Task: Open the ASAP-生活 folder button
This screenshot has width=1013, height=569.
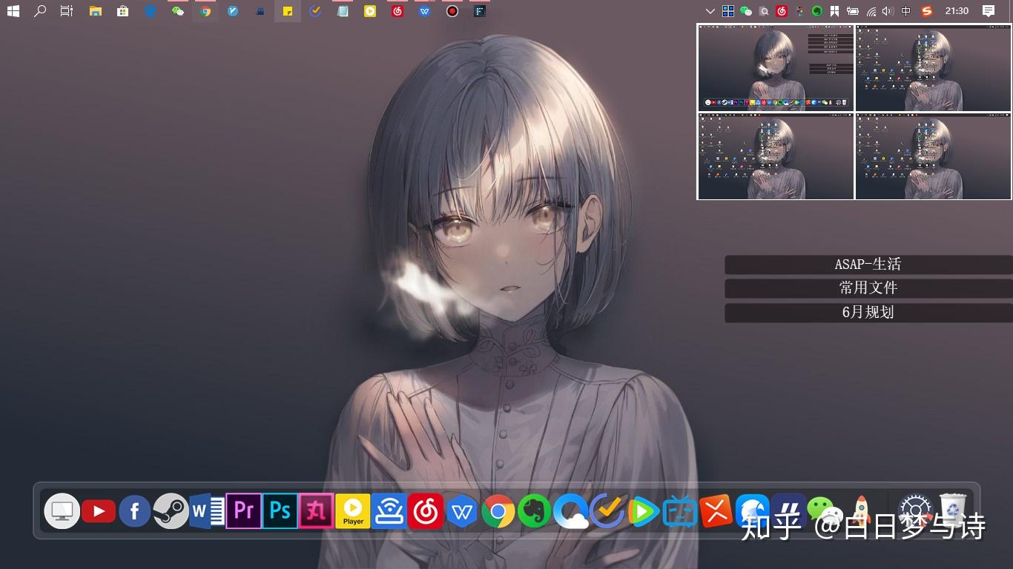Action: click(x=868, y=264)
